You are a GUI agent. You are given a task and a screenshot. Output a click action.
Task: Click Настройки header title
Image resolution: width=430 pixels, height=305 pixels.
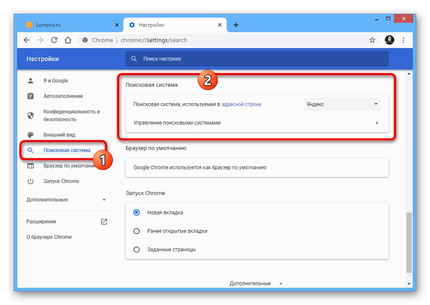43,59
